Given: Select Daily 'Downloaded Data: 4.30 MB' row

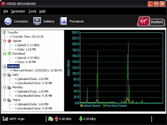Looking at the screenshot, I should [35, 83].
